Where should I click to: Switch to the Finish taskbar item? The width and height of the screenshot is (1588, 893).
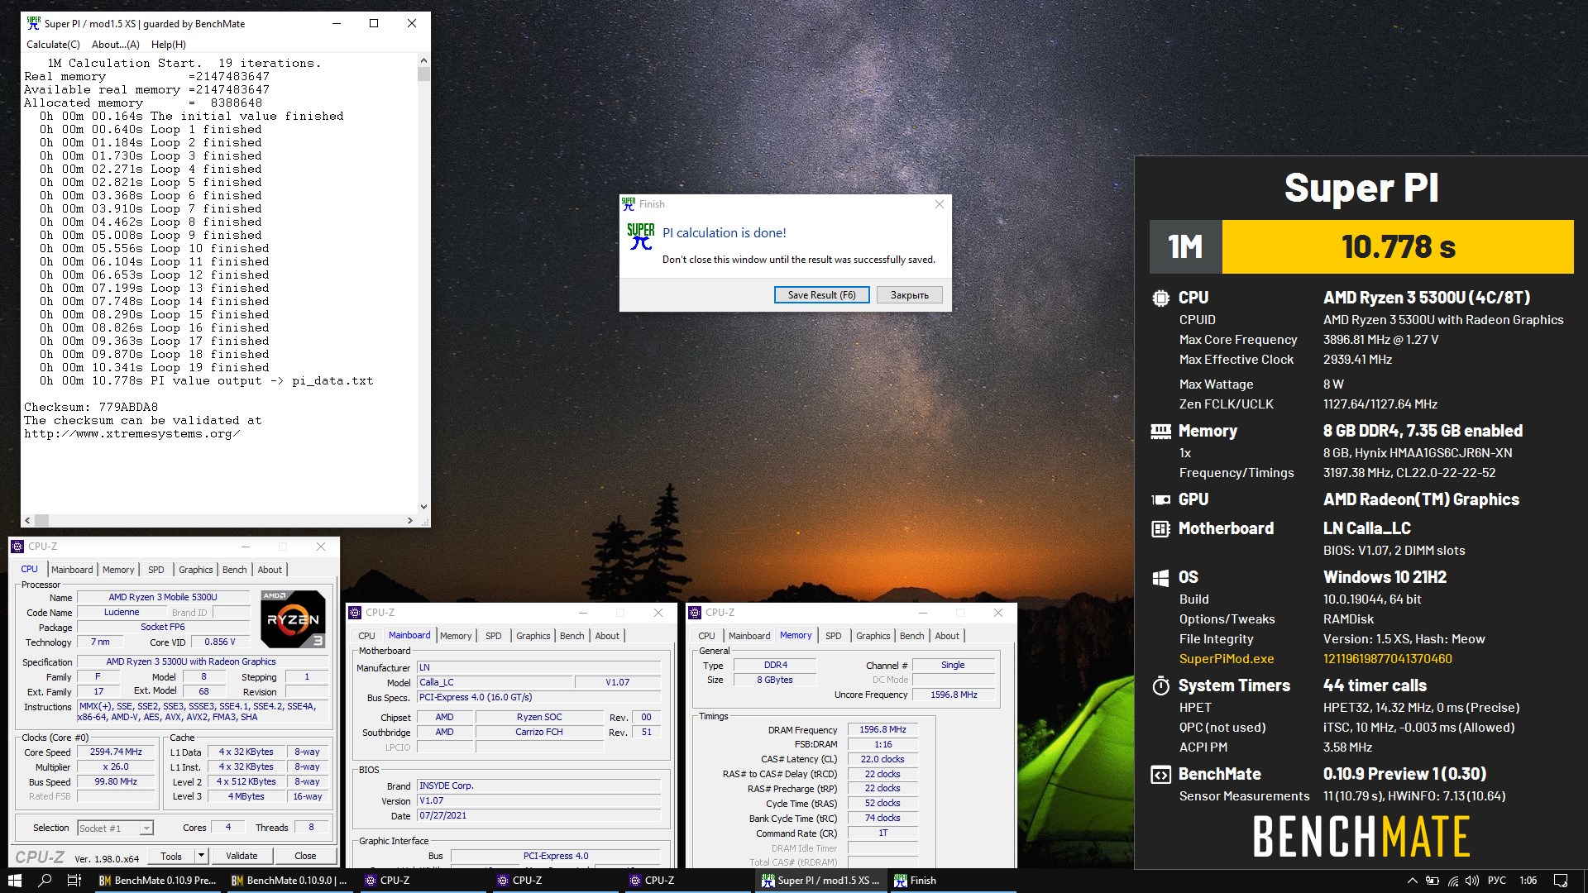pyautogui.click(x=953, y=881)
